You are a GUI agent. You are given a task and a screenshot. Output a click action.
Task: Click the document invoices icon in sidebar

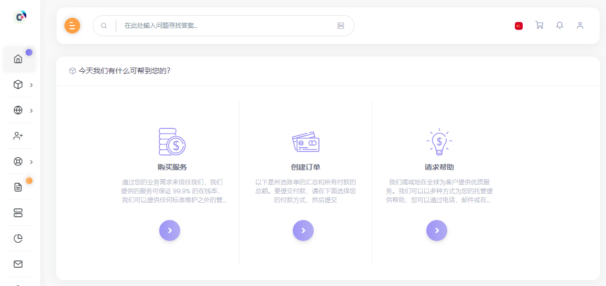pyautogui.click(x=18, y=187)
